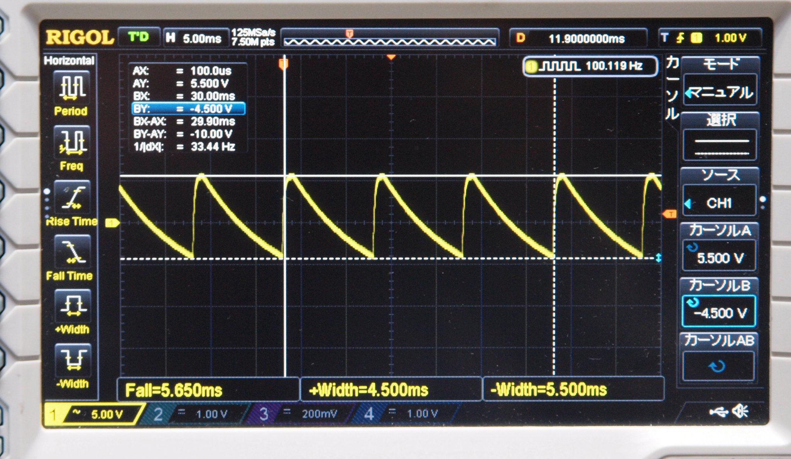Select the +Width measurement icon
This screenshot has width=791, height=459.
coord(72,305)
